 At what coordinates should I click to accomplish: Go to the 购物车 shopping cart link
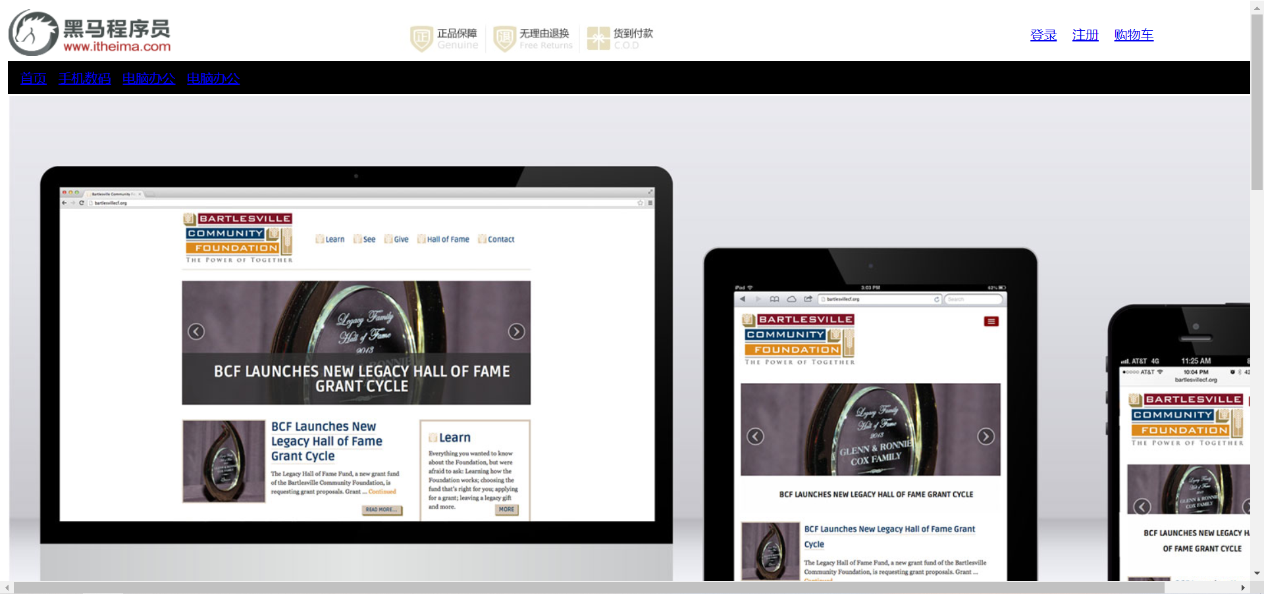[1134, 35]
